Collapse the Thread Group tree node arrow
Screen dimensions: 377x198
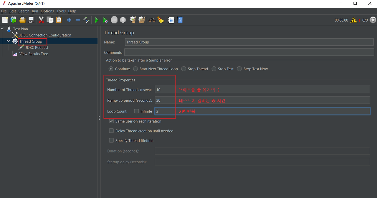tap(9, 41)
